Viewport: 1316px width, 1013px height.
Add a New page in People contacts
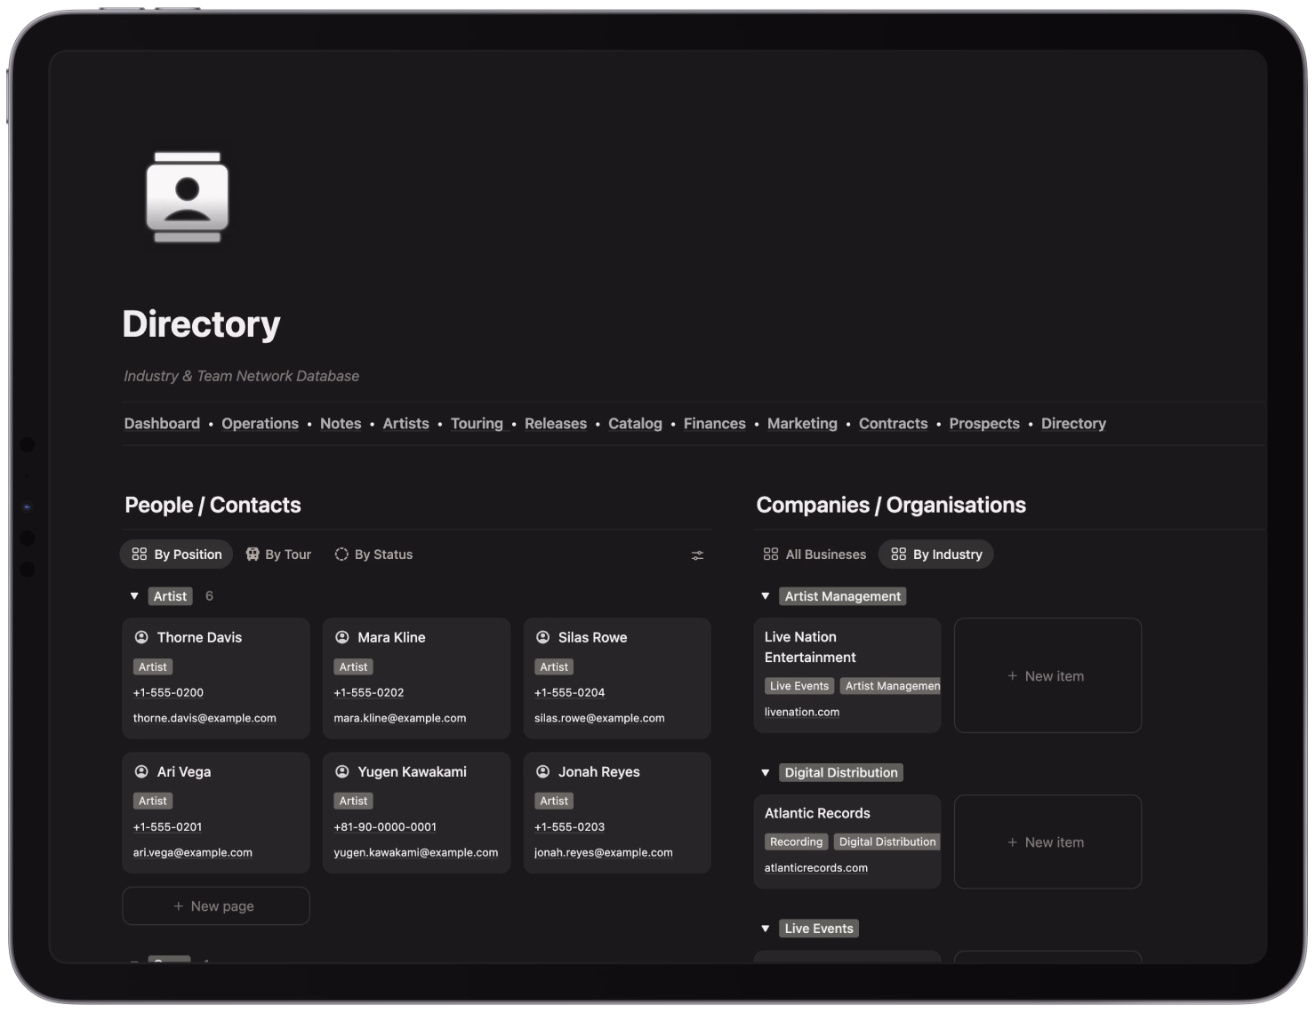216,906
